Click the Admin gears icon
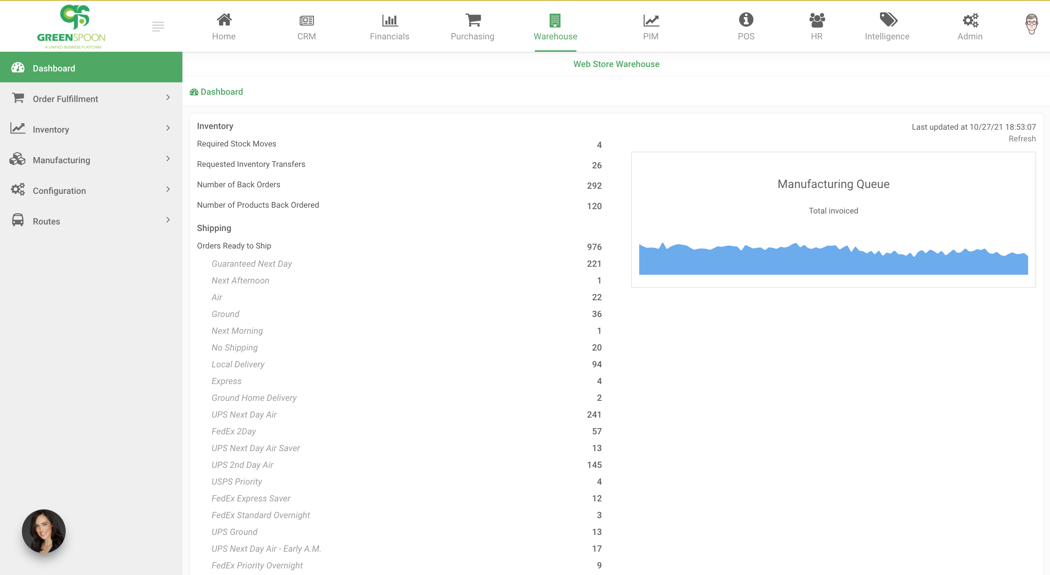Image resolution: width=1050 pixels, height=575 pixels. pyautogui.click(x=970, y=20)
